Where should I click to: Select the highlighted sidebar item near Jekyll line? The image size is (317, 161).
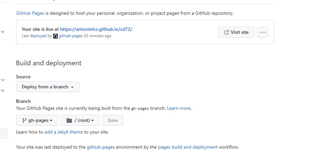pos(4,133)
